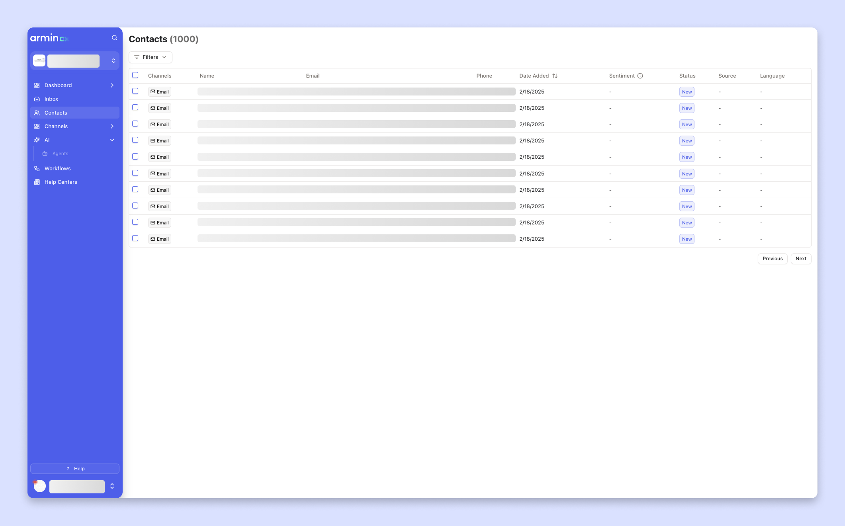Click the Help Centers icon in the sidebar
Viewport: 845px width, 526px height.
37,182
